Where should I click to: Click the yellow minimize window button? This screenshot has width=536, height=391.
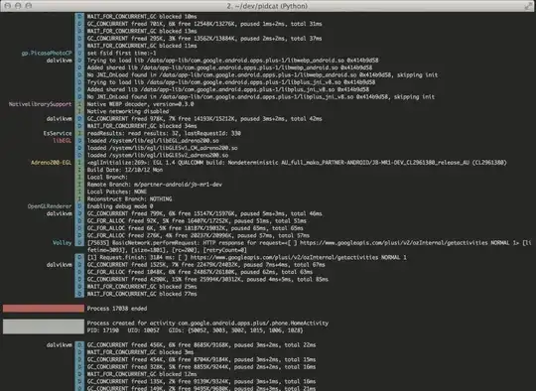coord(18,6)
